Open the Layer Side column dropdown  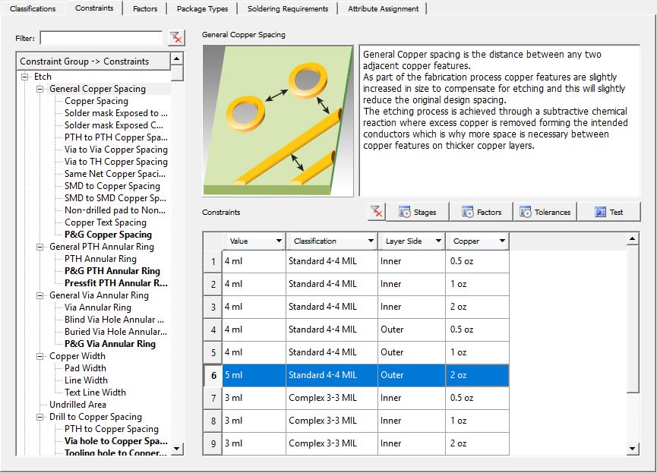tap(437, 241)
